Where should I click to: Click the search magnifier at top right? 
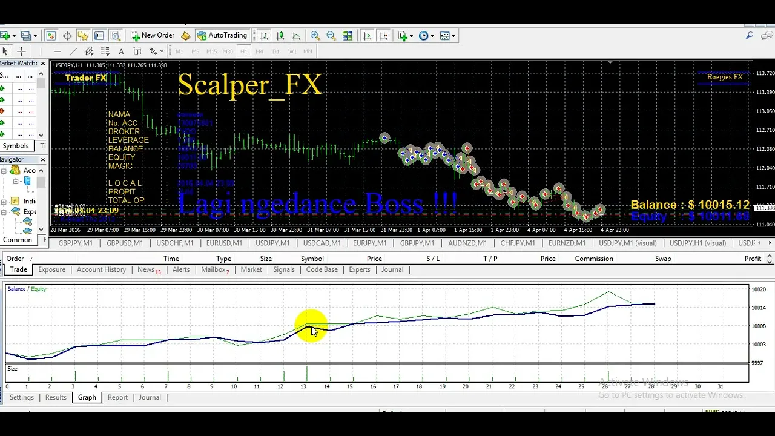[750, 36]
